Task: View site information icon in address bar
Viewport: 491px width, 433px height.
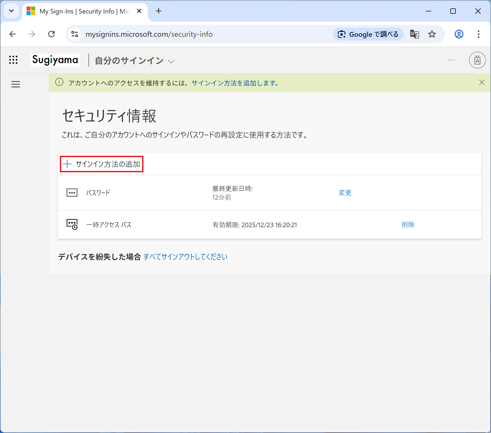Action: pyautogui.click(x=75, y=34)
